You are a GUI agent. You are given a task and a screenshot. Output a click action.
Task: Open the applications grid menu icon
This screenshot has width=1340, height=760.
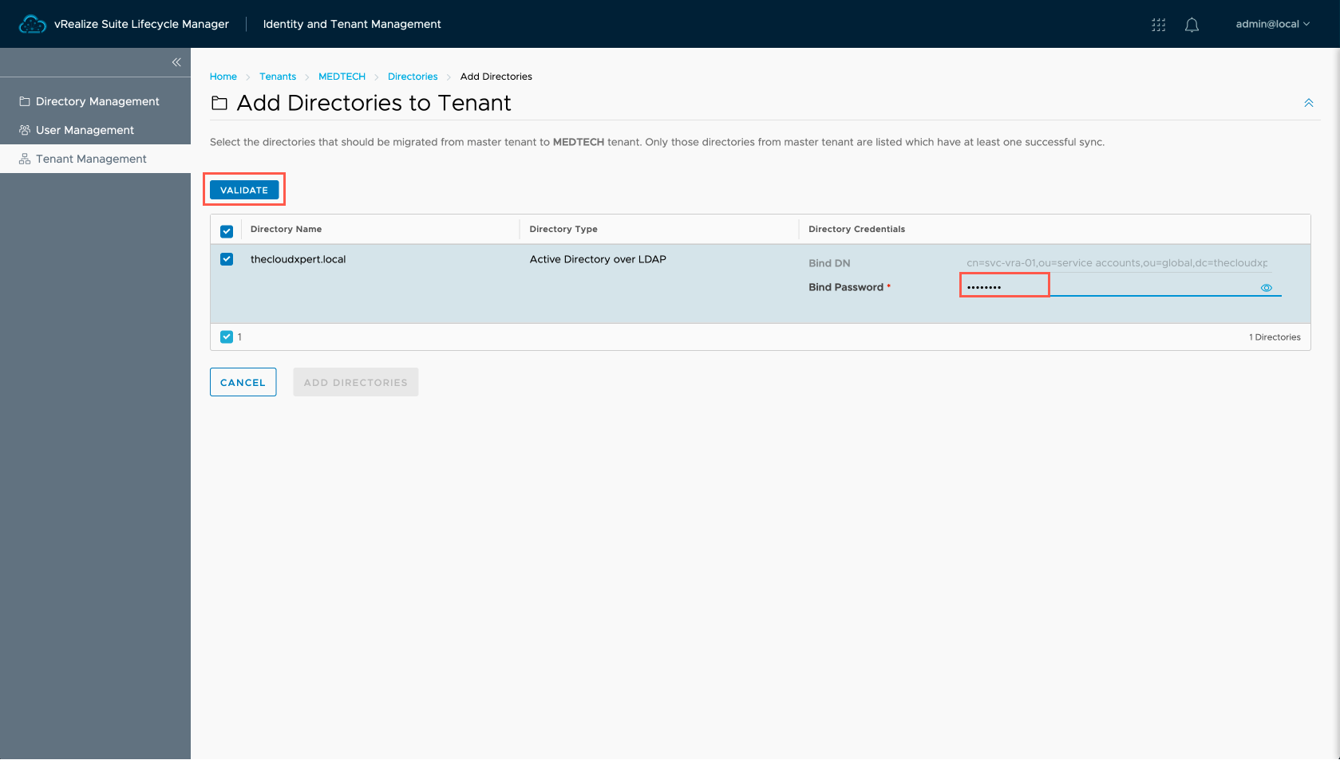tap(1158, 25)
